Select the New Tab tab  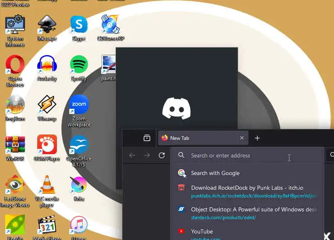tap(203, 138)
